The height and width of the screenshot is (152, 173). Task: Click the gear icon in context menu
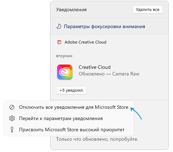click(x=12, y=118)
